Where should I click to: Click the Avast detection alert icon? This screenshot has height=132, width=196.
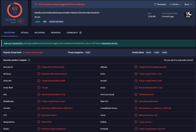click(136, 88)
